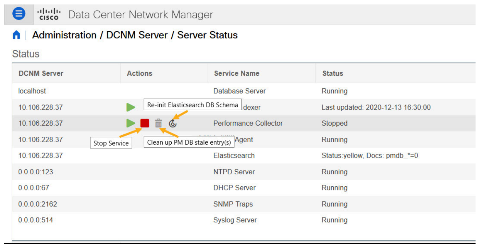Click the DCNM Server column header
The height and width of the screenshot is (247, 480).
pyautogui.click(x=41, y=73)
